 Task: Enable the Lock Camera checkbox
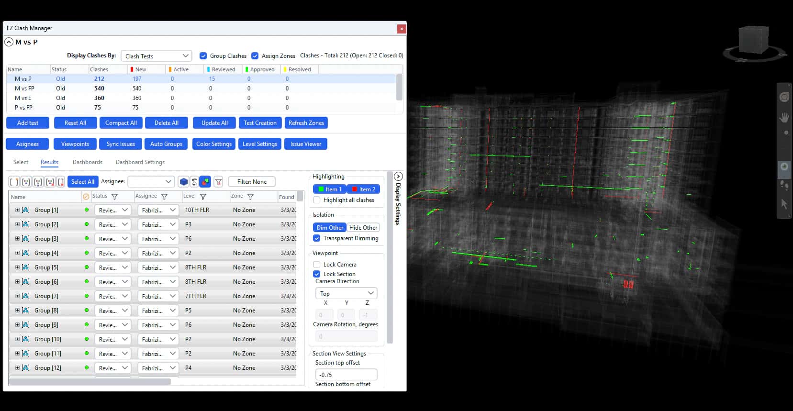(x=317, y=265)
